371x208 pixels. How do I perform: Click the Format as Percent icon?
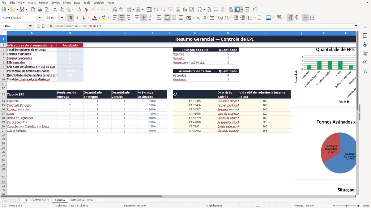(x=198, y=18)
